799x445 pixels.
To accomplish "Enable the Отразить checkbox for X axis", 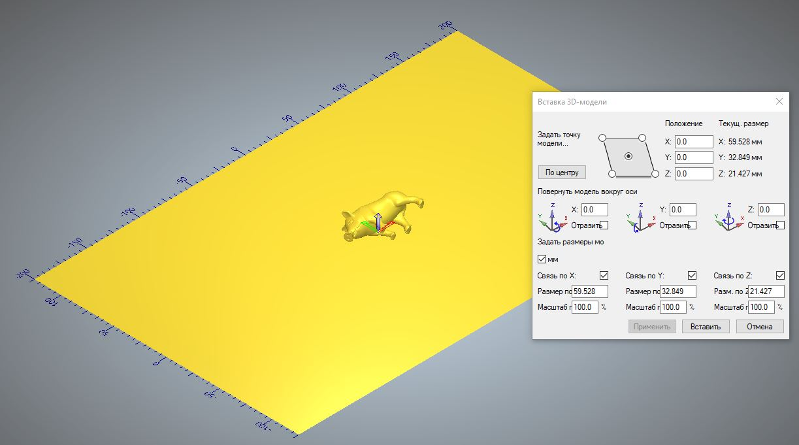I will (604, 225).
